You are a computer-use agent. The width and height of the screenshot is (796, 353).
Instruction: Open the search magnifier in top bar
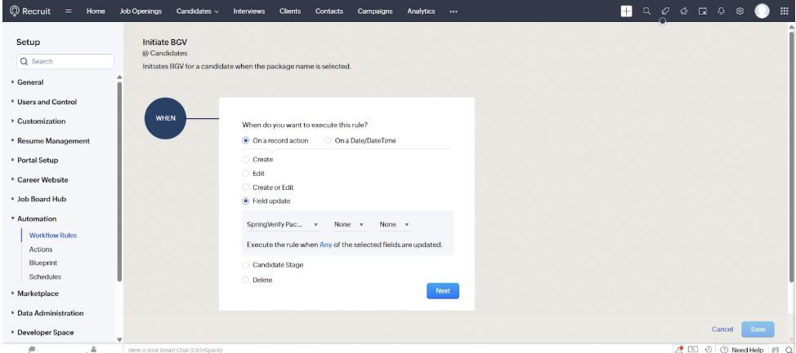[646, 11]
